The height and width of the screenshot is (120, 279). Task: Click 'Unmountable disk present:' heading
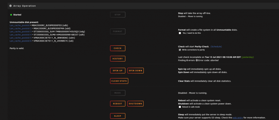point(24,22)
